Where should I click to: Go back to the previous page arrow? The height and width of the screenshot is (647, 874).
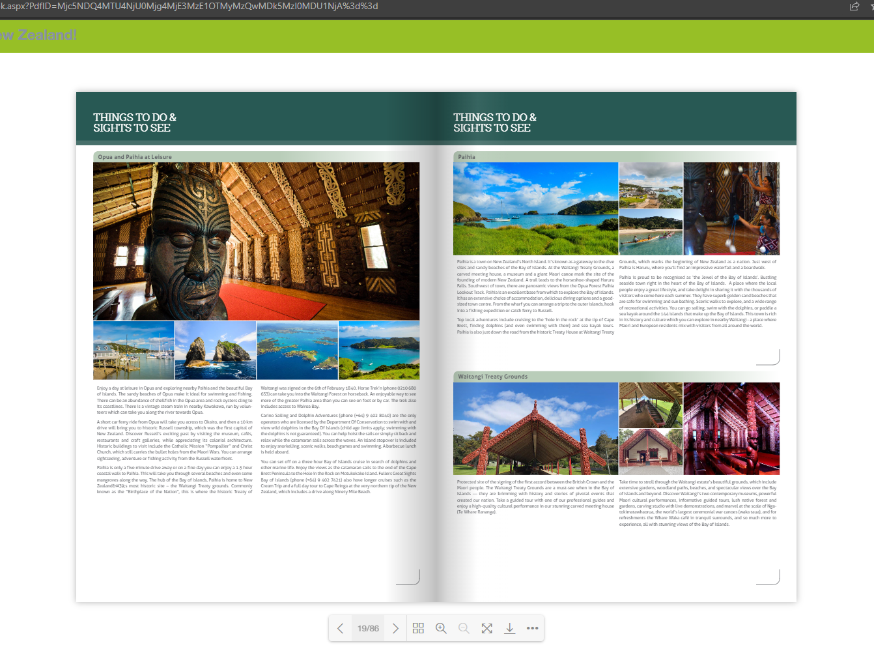pos(340,628)
